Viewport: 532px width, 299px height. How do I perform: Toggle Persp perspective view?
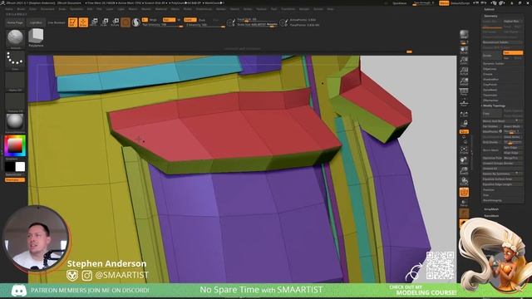[x=464, y=92]
